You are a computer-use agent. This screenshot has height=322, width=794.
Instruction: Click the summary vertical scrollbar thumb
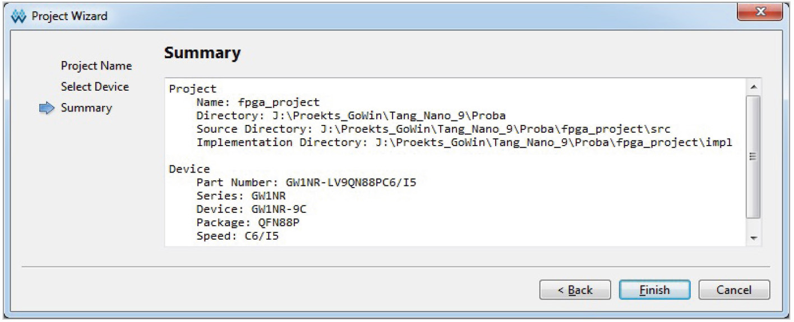click(x=753, y=157)
